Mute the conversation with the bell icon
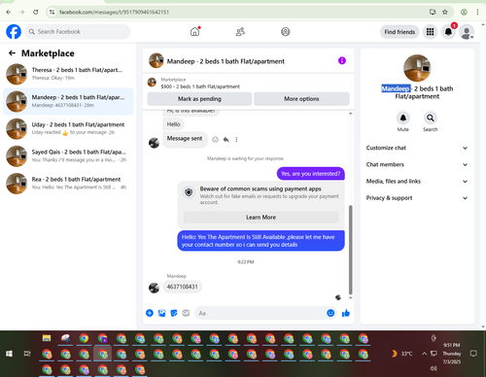The height and width of the screenshot is (377, 486). coord(403,118)
